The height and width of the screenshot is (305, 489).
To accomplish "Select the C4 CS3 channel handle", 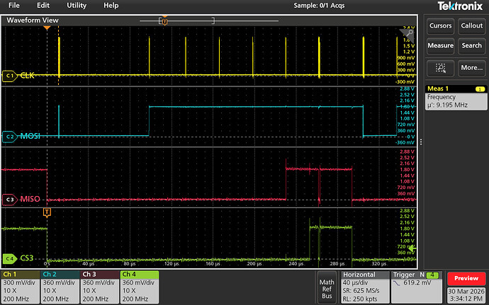I will point(9,258).
